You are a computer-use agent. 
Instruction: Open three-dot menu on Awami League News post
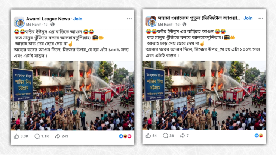tap(129, 19)
